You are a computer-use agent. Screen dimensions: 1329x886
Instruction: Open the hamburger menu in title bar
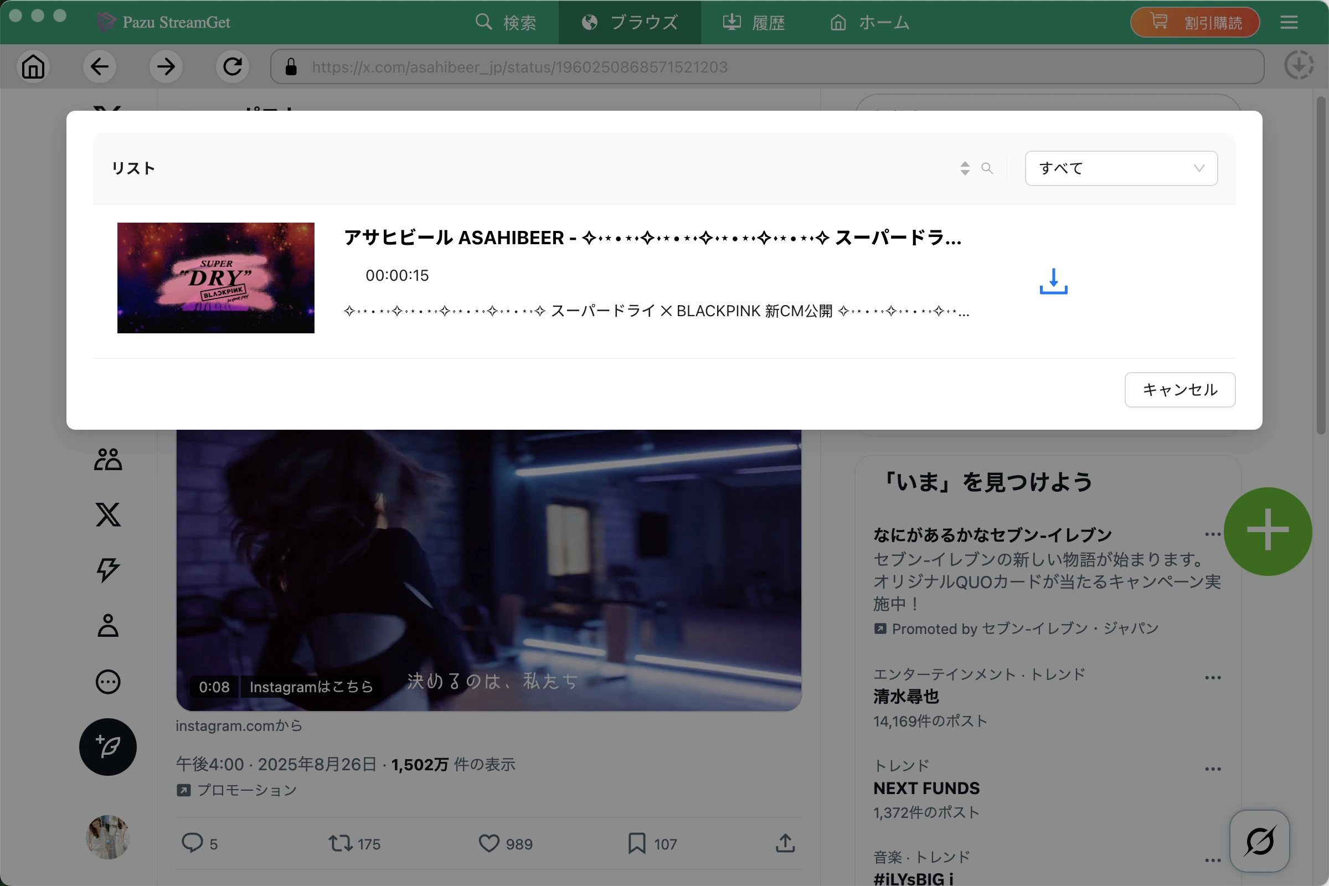[1289, 22]
